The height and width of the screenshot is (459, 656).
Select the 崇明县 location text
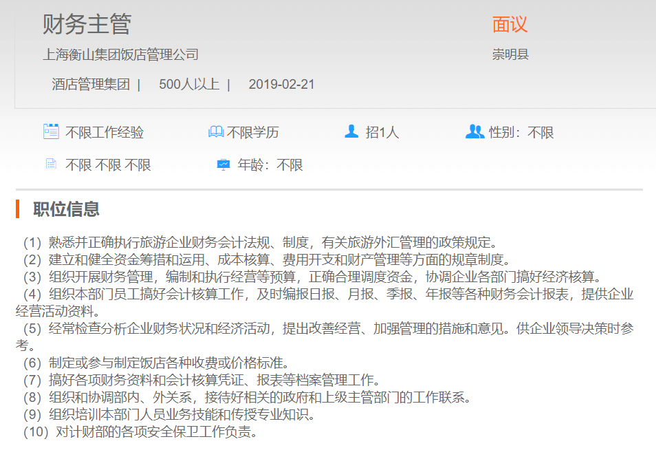510,54
